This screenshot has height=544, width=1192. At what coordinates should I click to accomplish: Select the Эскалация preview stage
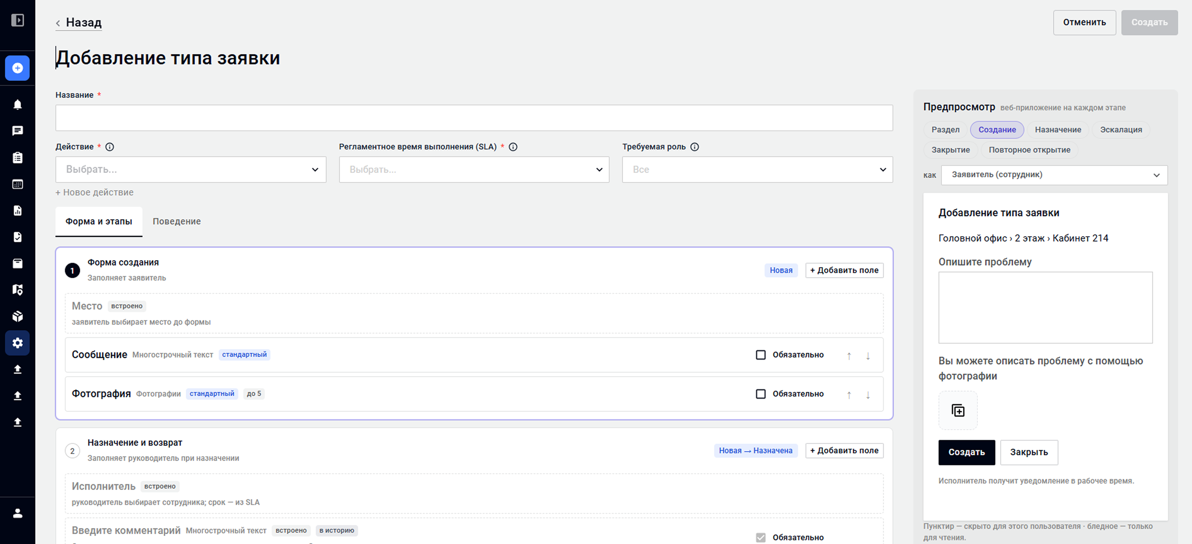(x=1121, y=130)
